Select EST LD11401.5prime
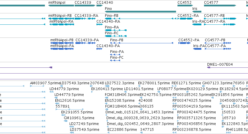The height and width of the screenshot is (134, 248). click(x=139, y=89)
